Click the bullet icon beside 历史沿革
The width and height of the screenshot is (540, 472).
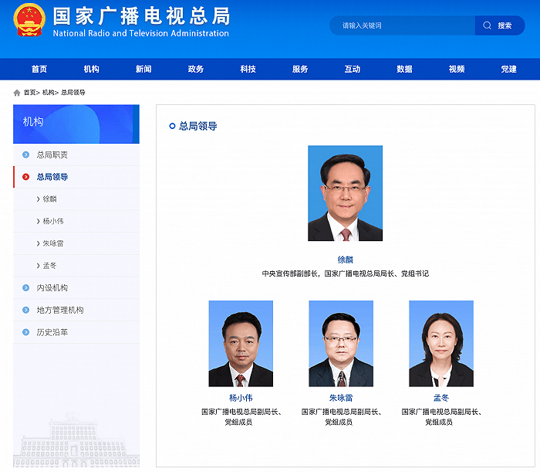[25, 332]
